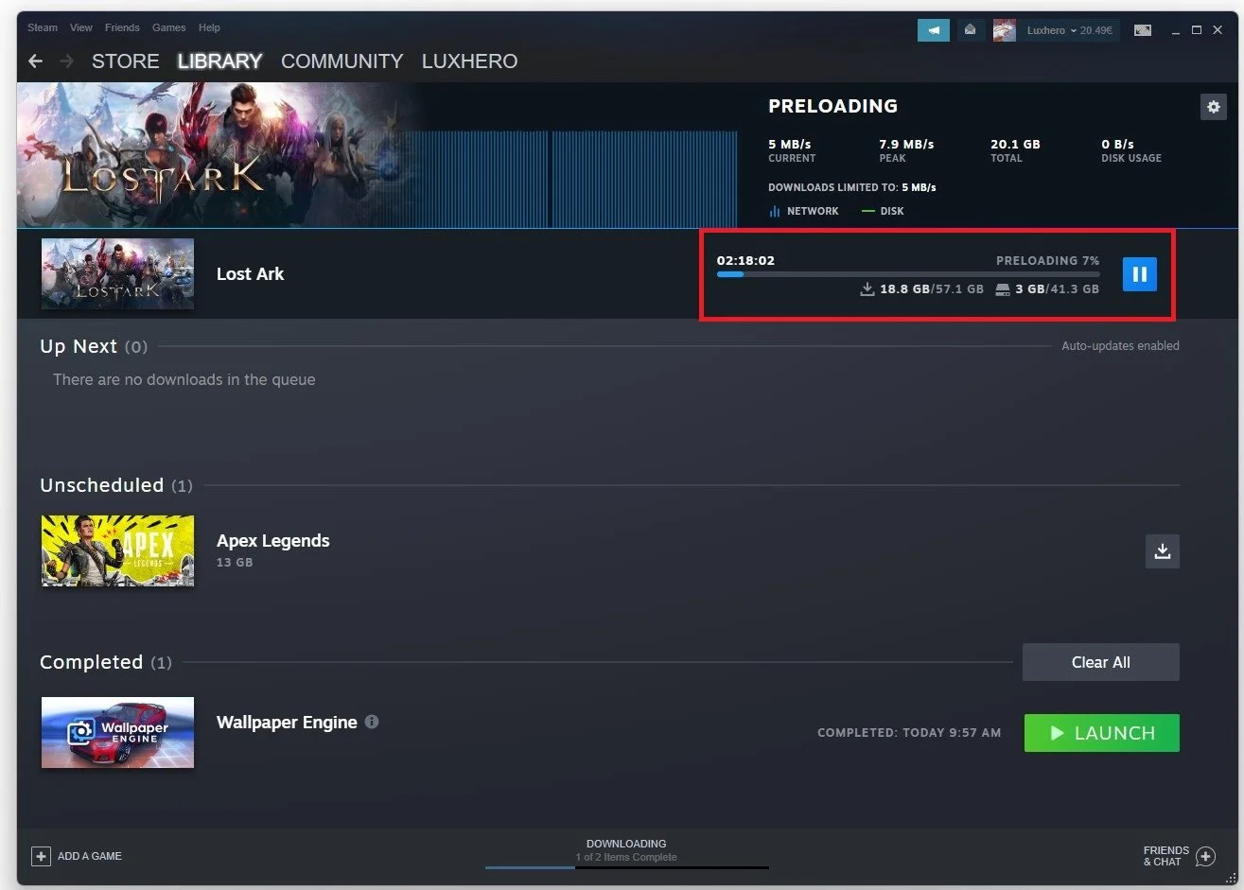
Task: Clear All completed downloads
Action: click(x=1101, y=662)
